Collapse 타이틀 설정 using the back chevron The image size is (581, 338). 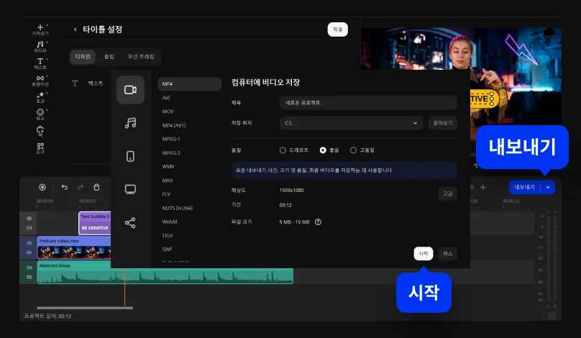point(76,29)
